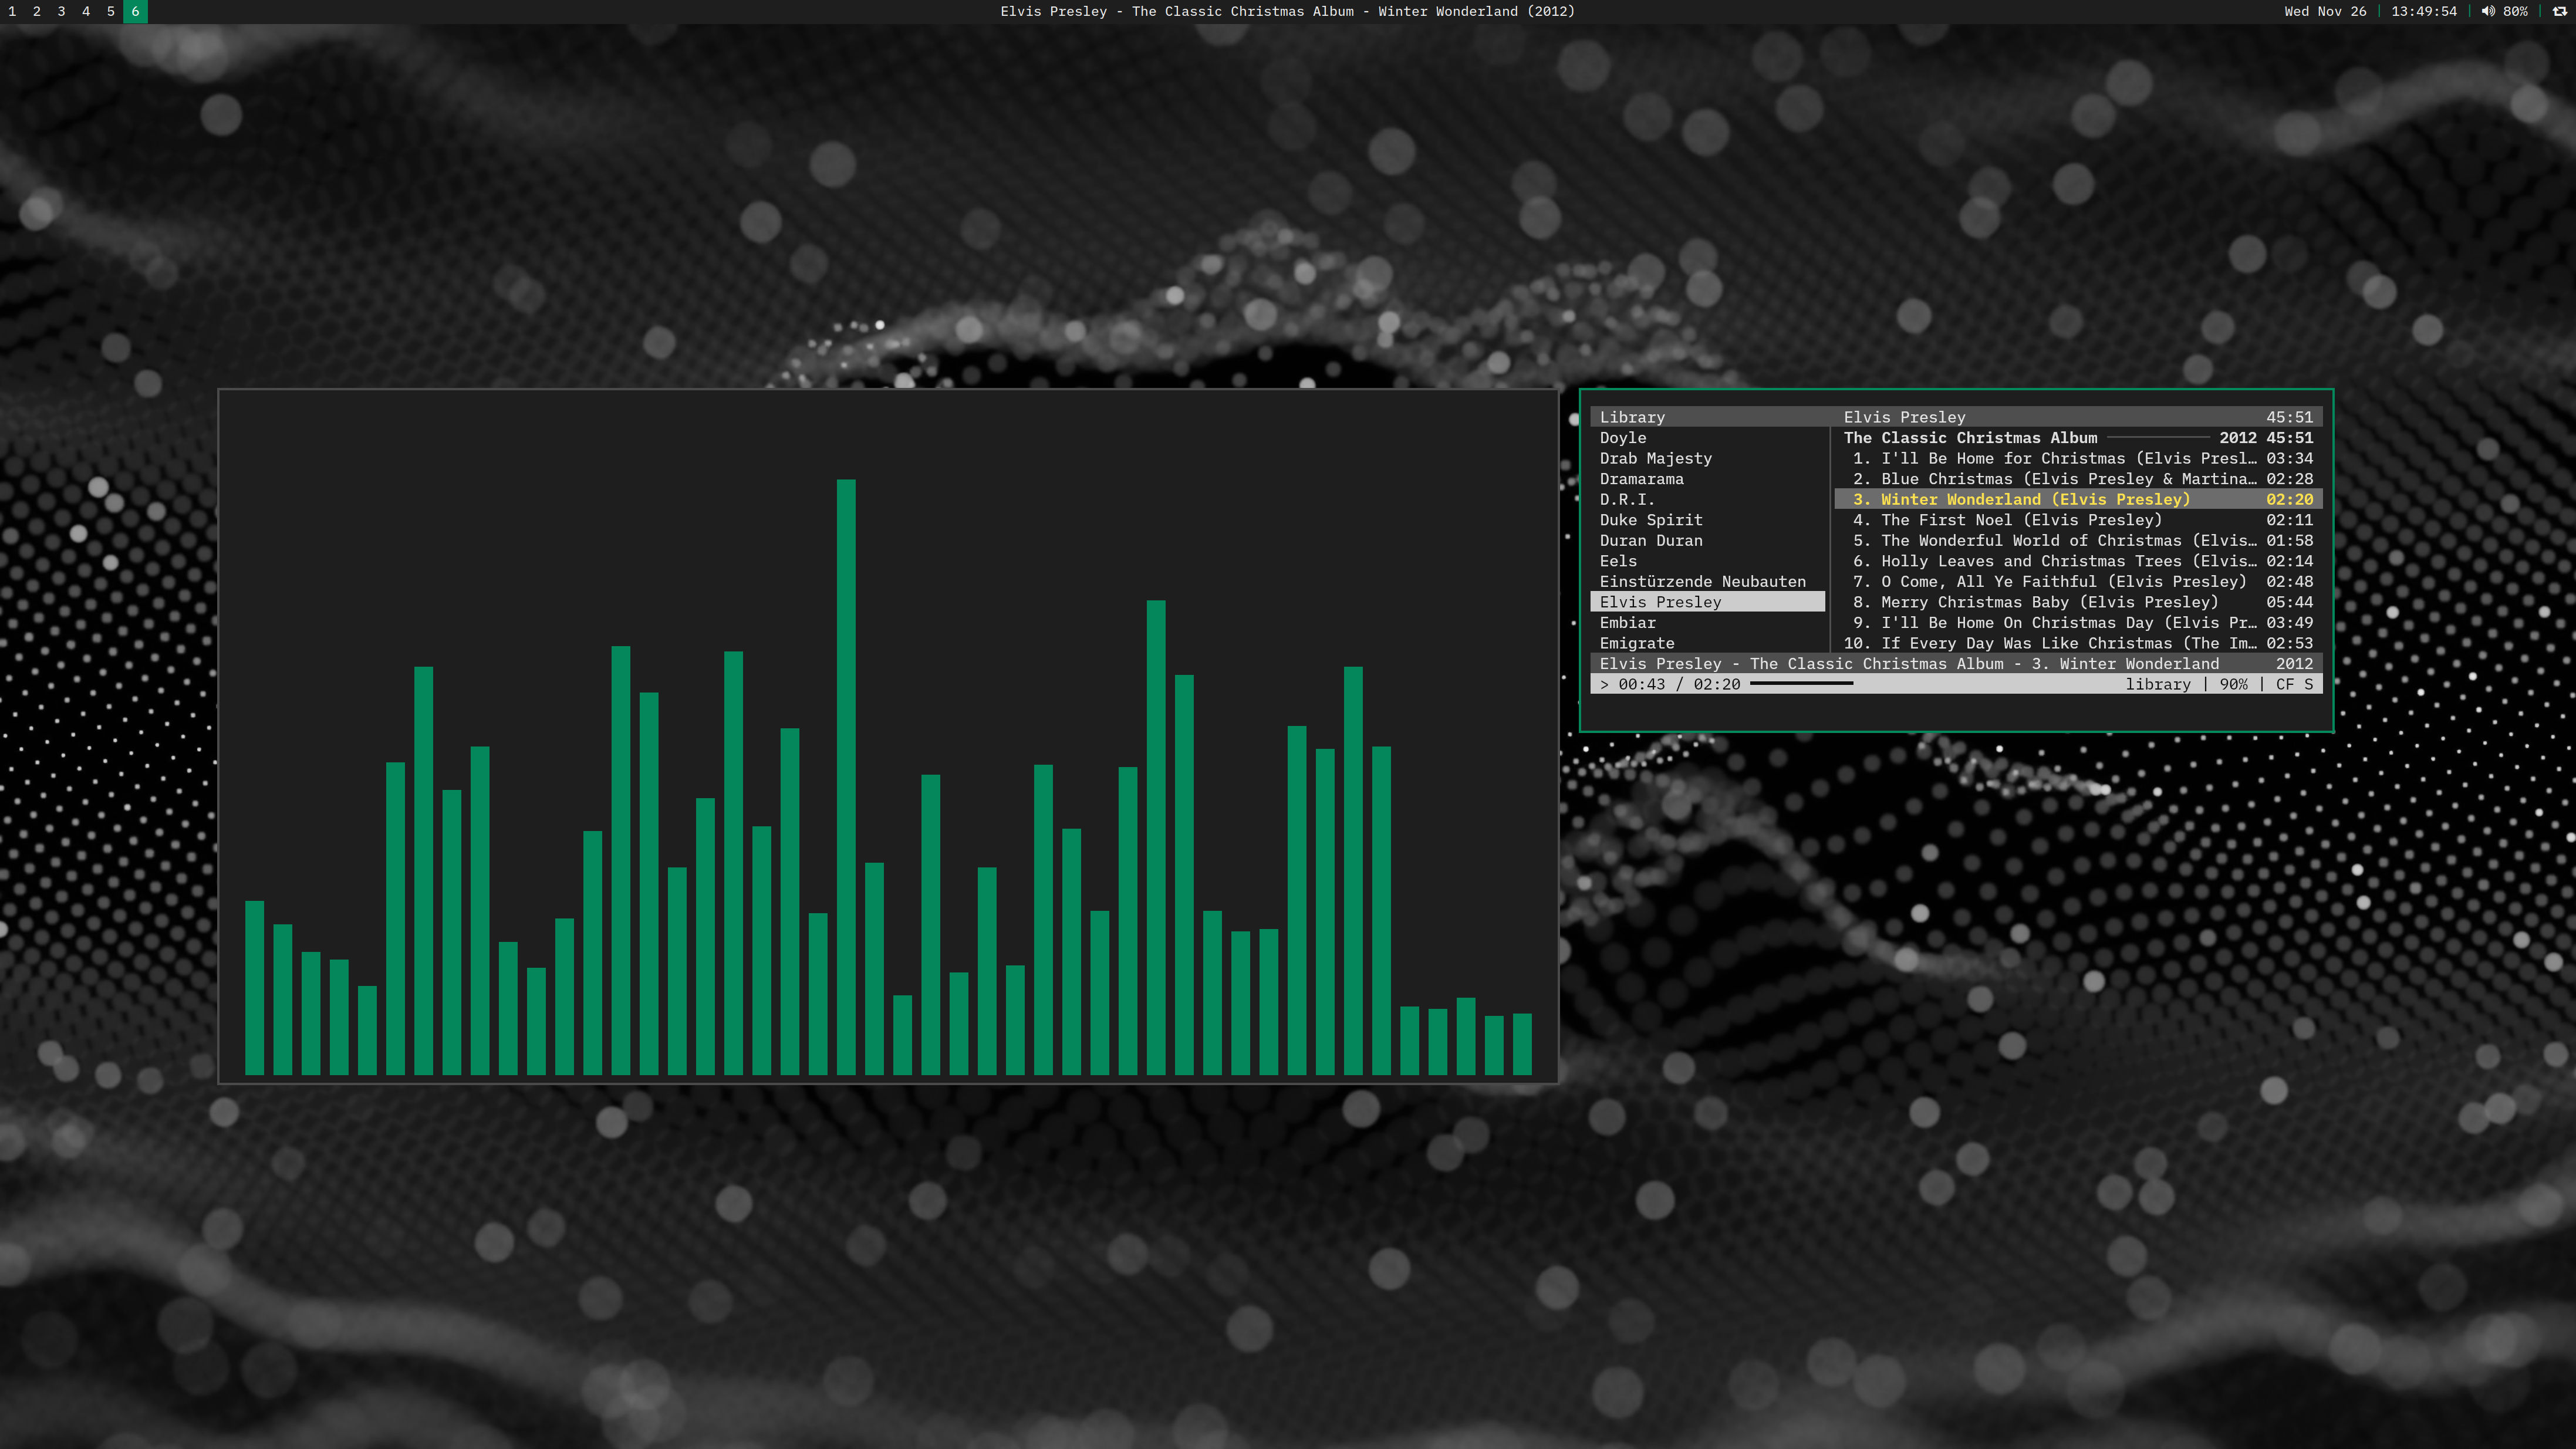Click the tallest green visualizer bar
The height and width of the screenshot is (1449, 2576).
[x=845, y=776]
